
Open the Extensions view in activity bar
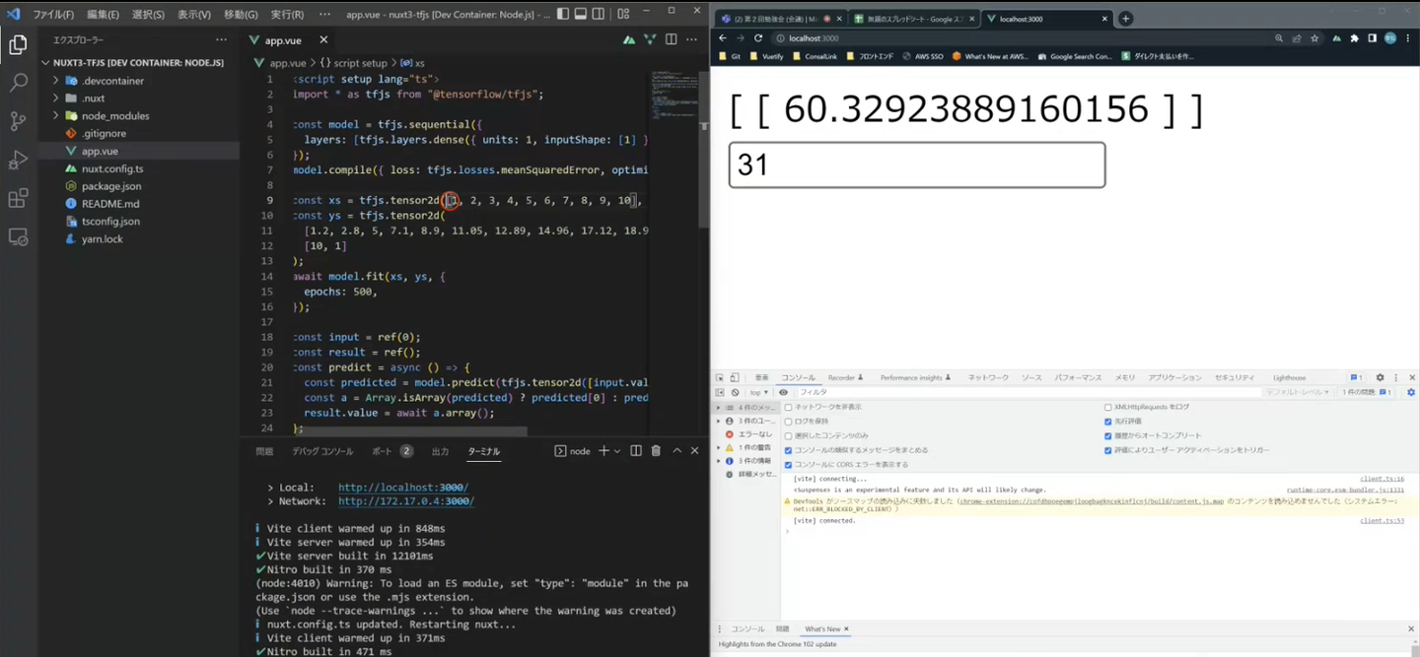(18, 199)
